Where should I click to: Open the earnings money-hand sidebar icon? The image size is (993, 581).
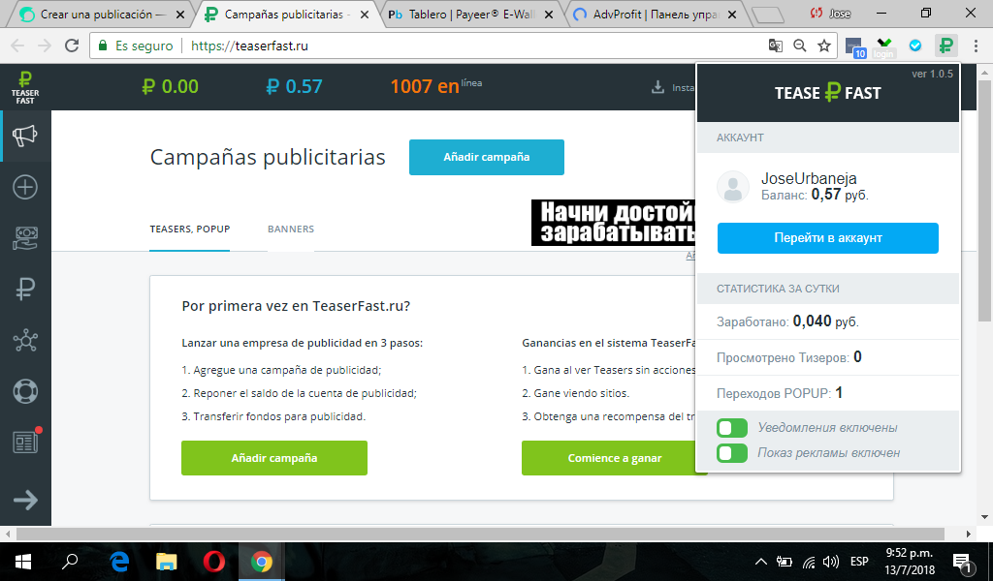(25, 238)
